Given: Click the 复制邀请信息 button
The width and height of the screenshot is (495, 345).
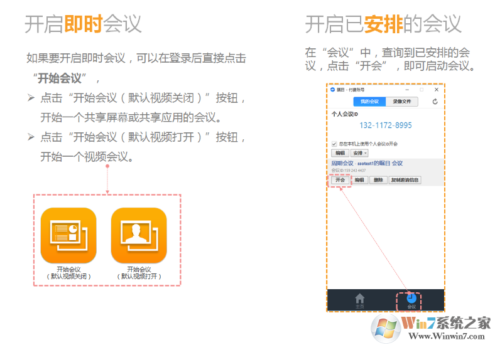Looking at the screenshot, I should click(x=405, y=180).
